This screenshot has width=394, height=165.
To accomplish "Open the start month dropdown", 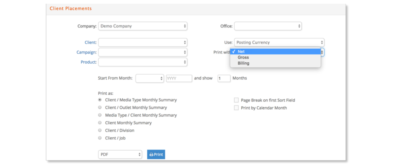I will point(149,78).
